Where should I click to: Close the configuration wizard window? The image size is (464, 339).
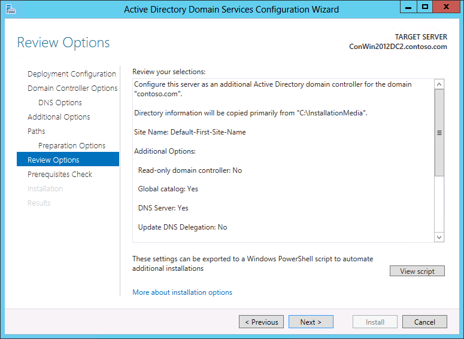[446, 7]
